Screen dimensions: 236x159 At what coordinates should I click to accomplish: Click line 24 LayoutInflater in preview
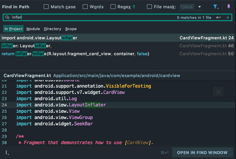tap(87, 105)
